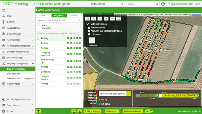The height and width of the screenshot is (114, 202).
Task: Click the Stammdaten list icon
Action: click(4, 105)
